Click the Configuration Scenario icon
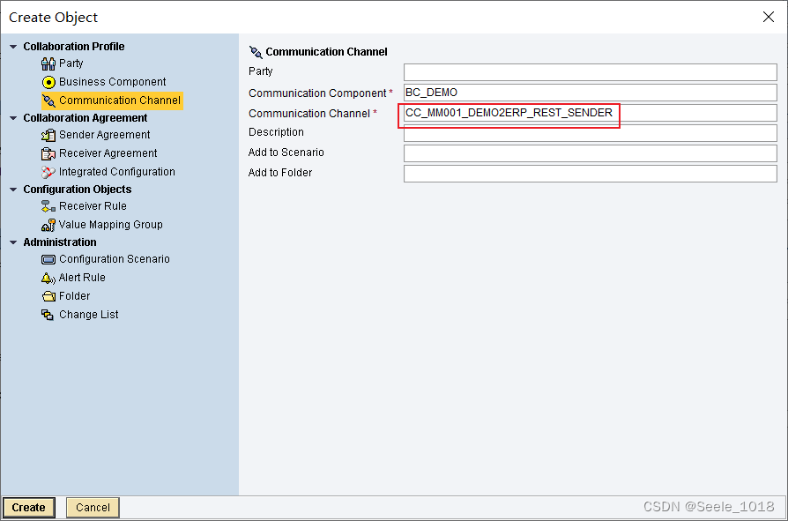This screenshot has height=521, width=788. point(48,259)
